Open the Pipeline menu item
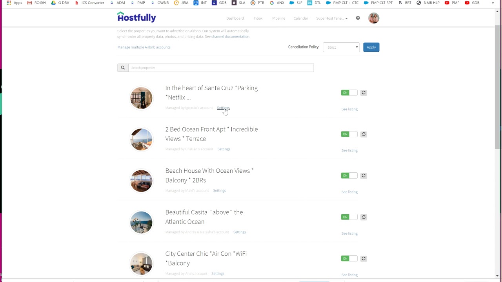The image size is (502, 282). (x=278, y=18)
